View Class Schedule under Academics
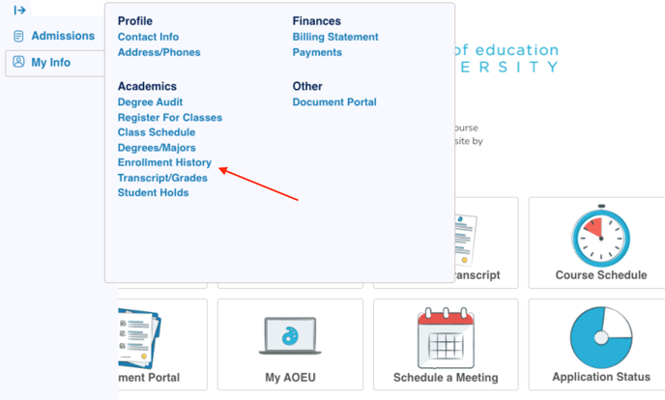This screenshot has height=400, width=665. point(157,132)
